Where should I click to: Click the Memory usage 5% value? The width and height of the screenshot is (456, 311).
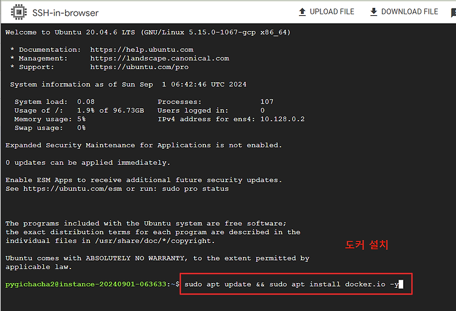point(81,119)
